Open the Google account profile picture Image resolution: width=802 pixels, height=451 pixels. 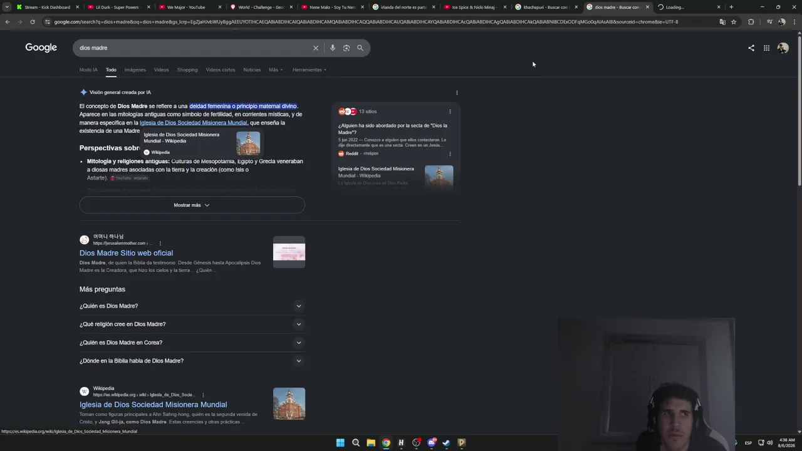(x=783, y=48)
